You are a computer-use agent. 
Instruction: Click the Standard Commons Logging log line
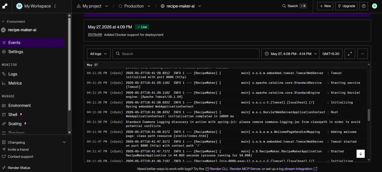coord(226,124)
